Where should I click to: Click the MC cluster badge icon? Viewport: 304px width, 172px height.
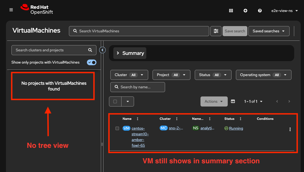[164, 128]
